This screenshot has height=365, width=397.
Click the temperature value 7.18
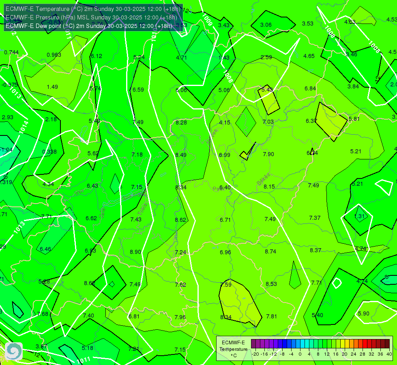click(137, 155)
